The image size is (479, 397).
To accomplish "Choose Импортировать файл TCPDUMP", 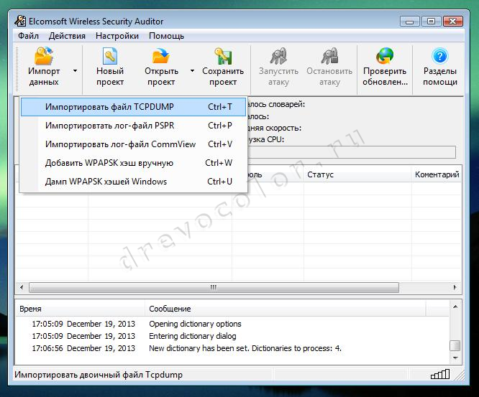I will [x=133, y=107].
